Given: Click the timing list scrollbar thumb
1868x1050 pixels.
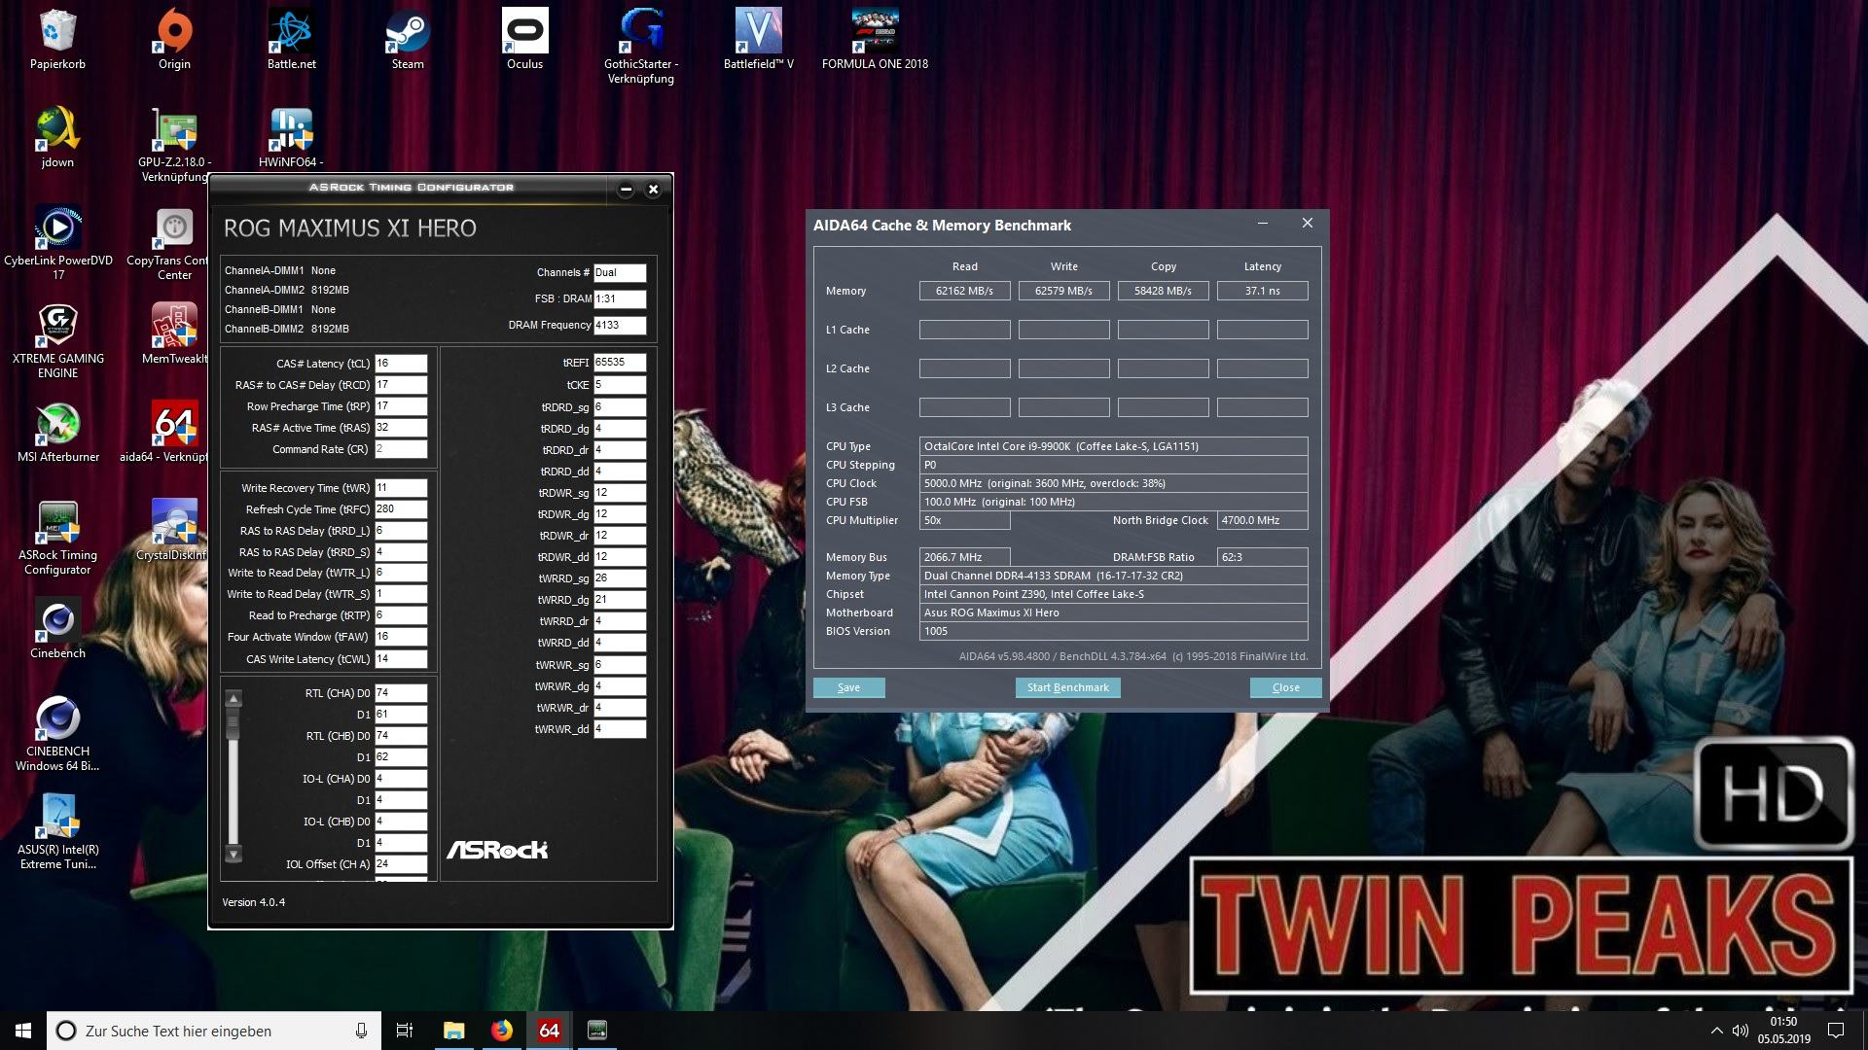Looking at the screenshot, I should pos(233,724).
